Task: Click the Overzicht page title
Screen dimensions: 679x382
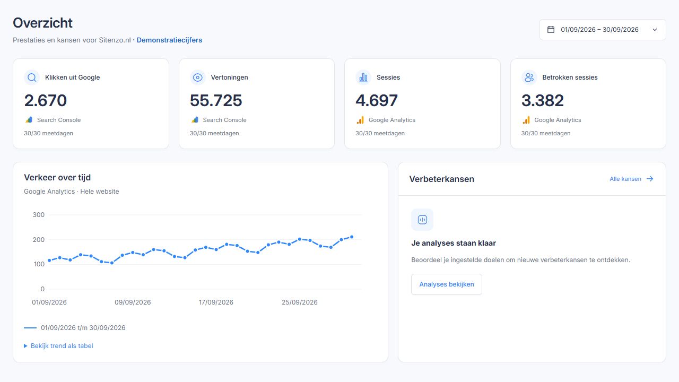Action: 42,23
